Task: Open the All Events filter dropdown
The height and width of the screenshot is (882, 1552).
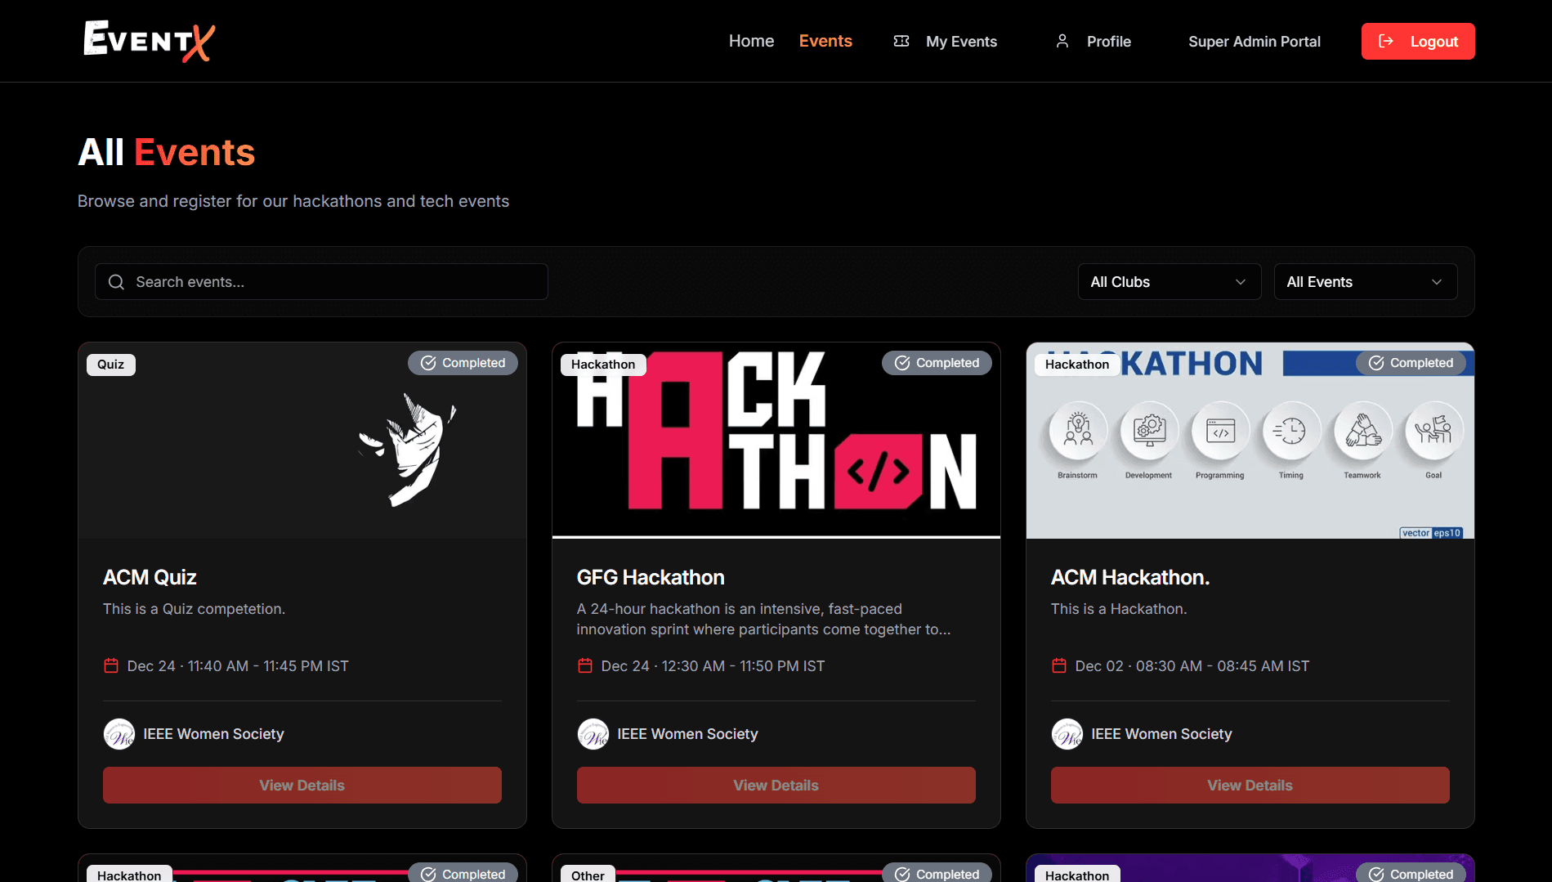Action: (1366, 282)
